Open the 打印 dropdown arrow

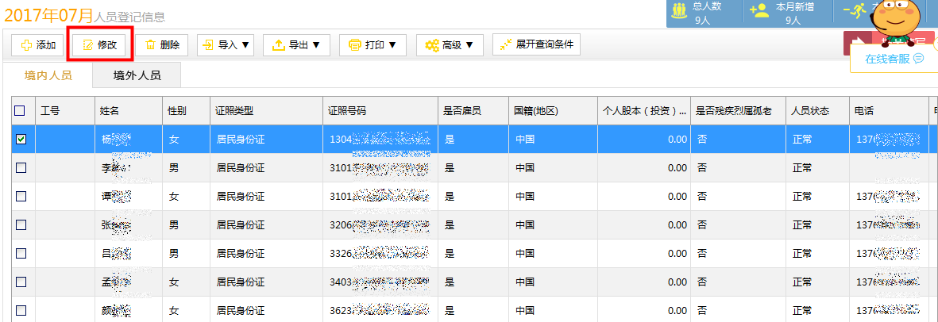pos(392,45)
